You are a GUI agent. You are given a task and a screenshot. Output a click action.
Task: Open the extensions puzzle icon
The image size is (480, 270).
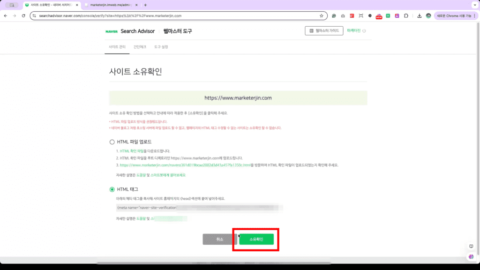click(406, 15)
